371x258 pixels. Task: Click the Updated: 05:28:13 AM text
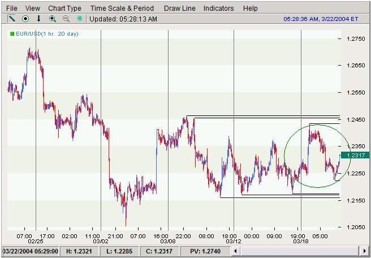pos(123,19)
